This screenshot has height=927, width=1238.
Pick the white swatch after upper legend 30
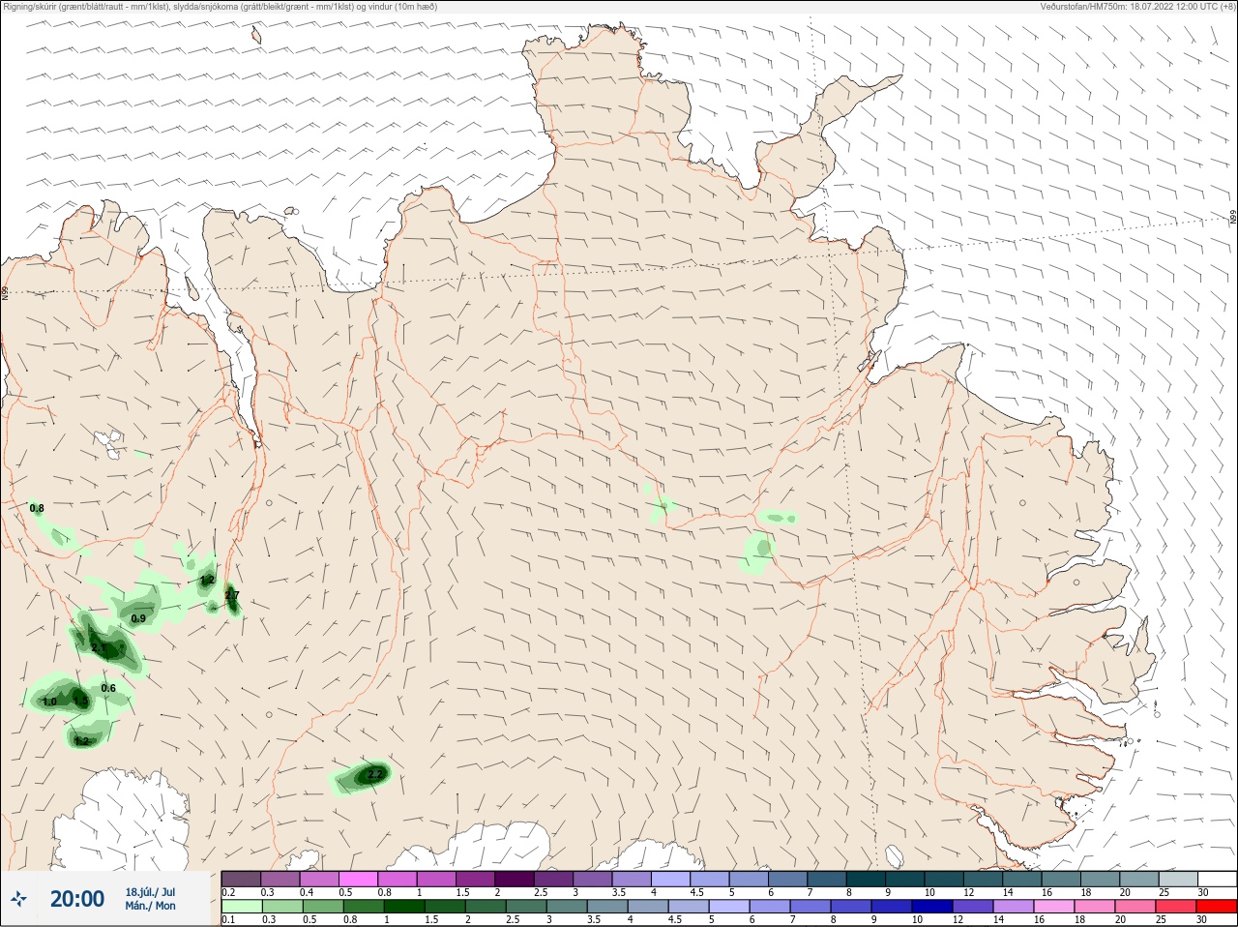1217,879
